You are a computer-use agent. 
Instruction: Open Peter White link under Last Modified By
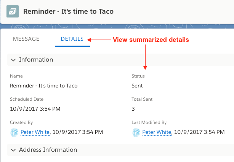(157, 132)
